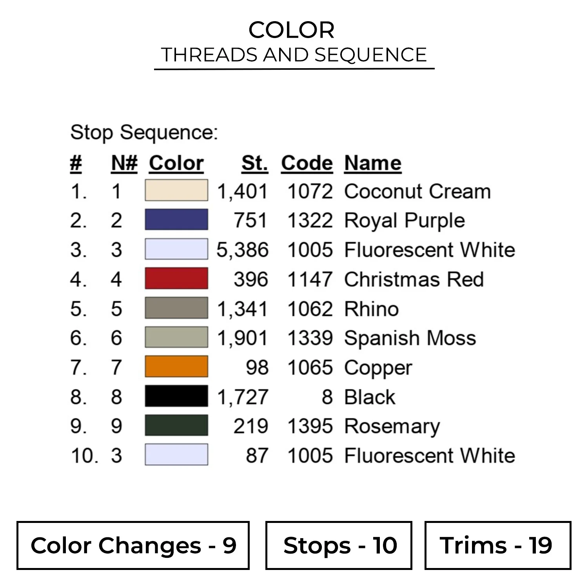Click the Copper orange color swatch
This screenshot has height=588, width=588.
[176, 367]
